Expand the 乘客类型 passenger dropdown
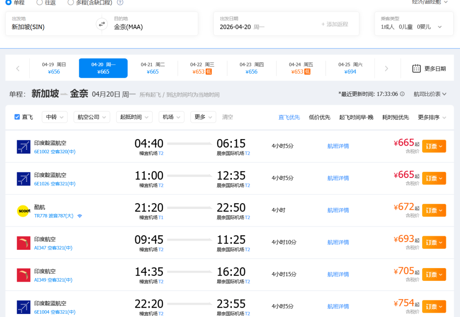The image size is (460, 317). coord(411,27)
